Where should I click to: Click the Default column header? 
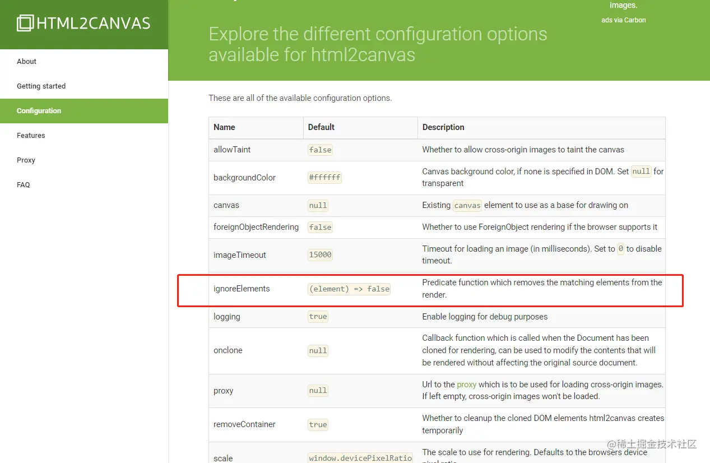pyautogui.click(x=321, y=127)
